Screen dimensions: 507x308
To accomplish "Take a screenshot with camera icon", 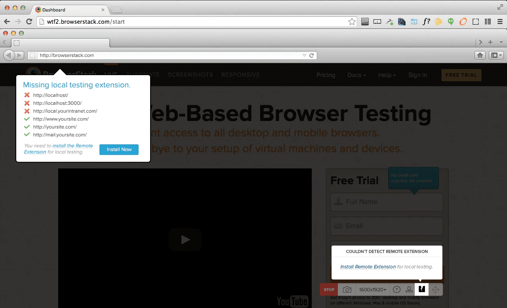I will pyautogui.click(x=347, y=289).
